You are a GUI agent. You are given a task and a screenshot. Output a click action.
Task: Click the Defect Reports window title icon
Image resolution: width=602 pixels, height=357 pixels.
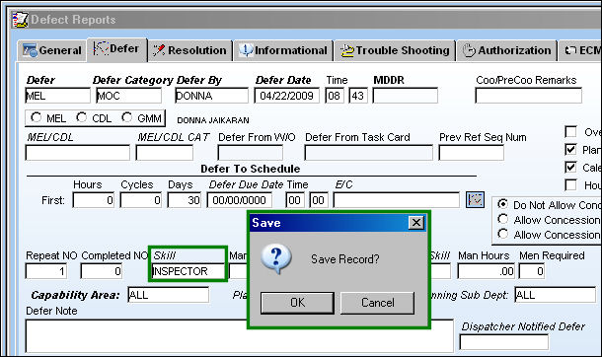20,20
